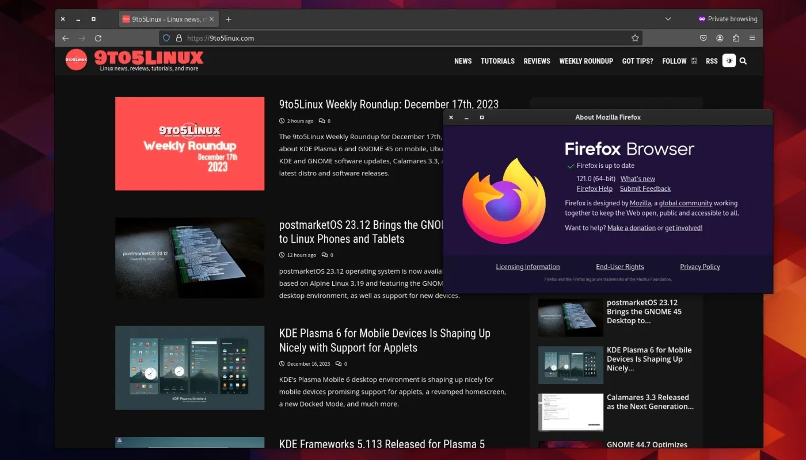Open the hamburger application menu
806x460 pixels.
pyautogui.click(x=752, y=38)
